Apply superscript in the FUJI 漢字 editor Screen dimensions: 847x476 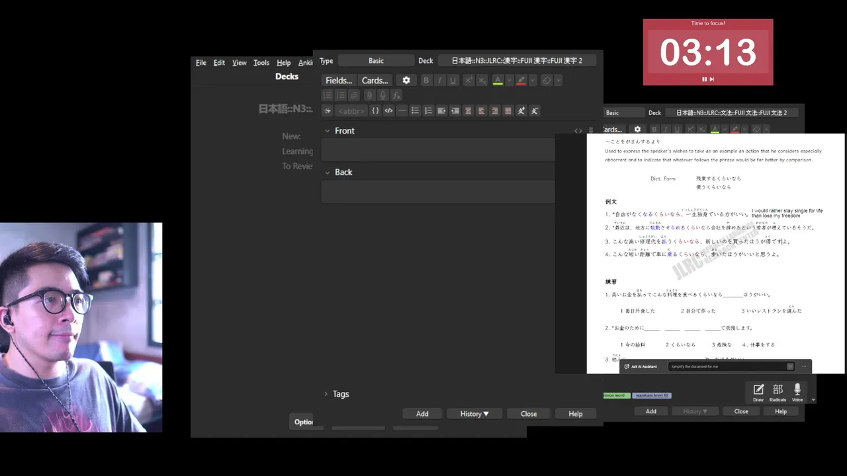pos(468,80)
